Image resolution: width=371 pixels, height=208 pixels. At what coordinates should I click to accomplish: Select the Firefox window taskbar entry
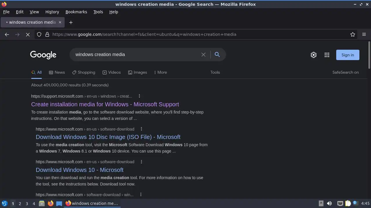(92, 203)
